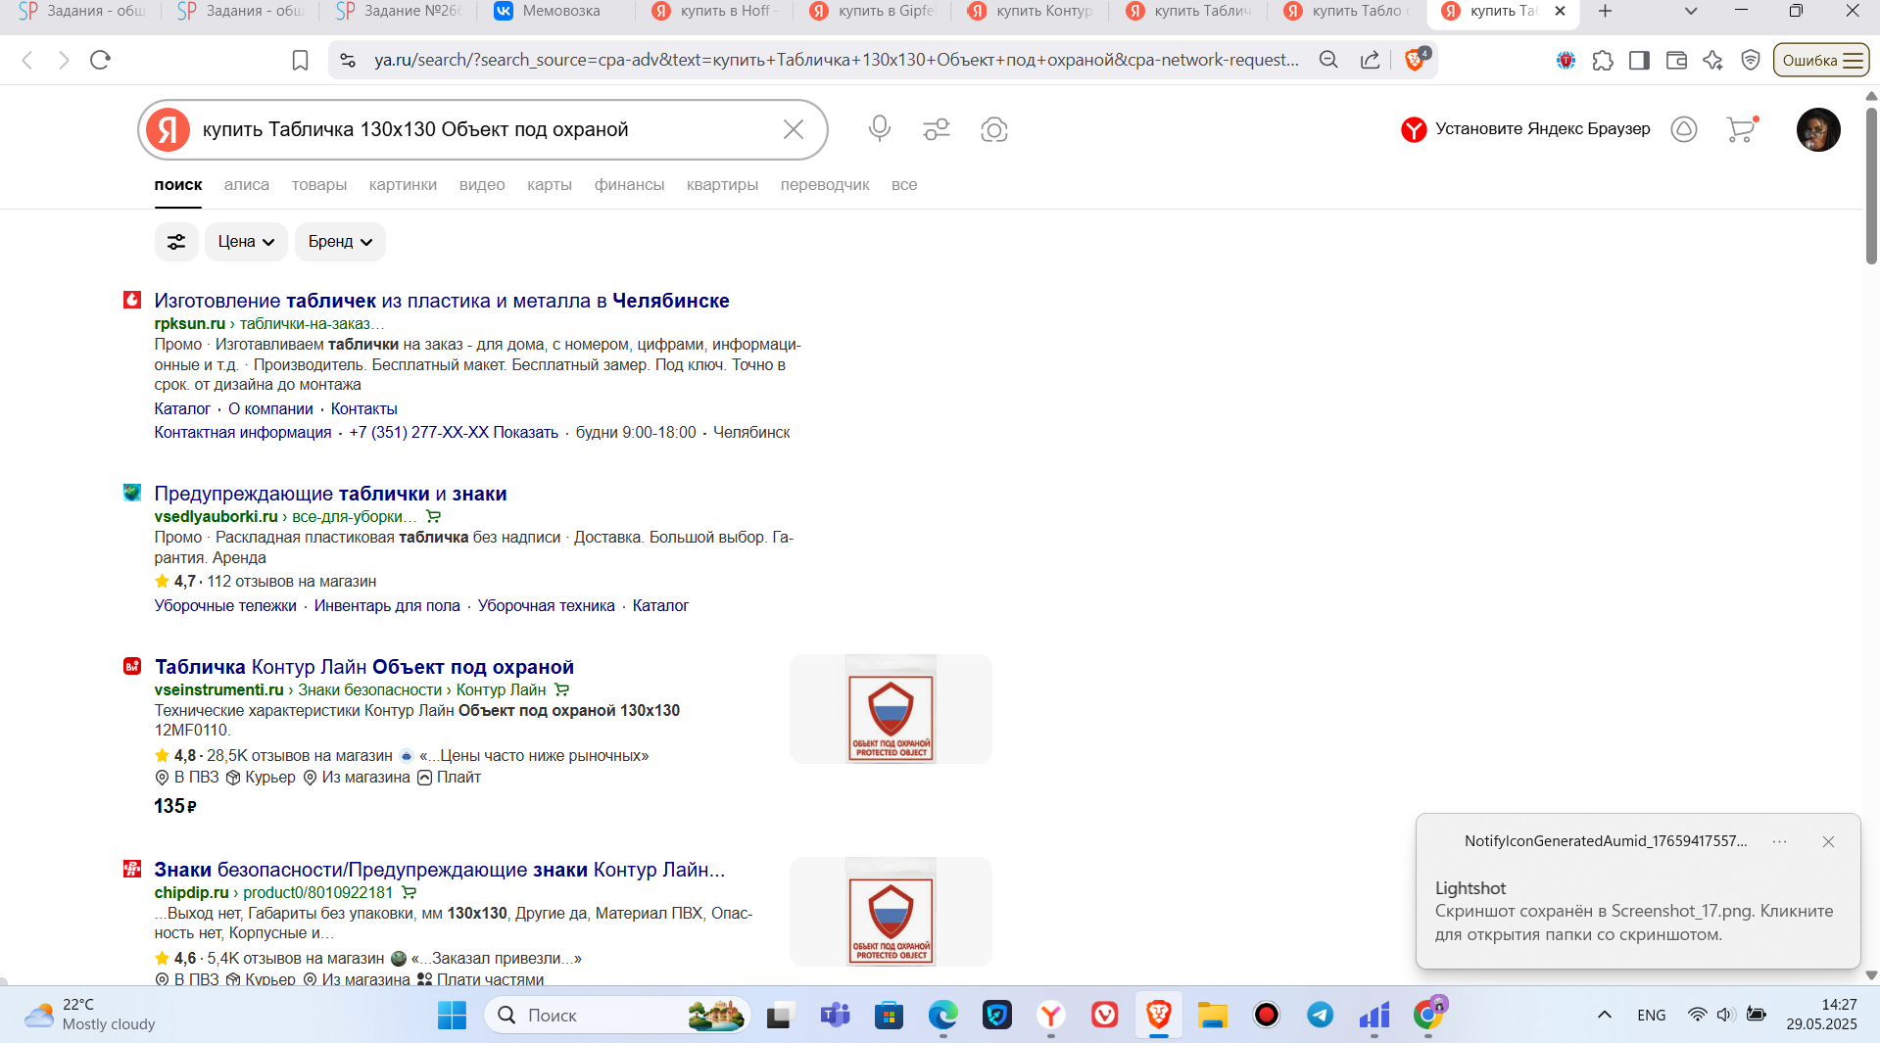
Task: Open the все tab
Action: [x=904, y=185]
